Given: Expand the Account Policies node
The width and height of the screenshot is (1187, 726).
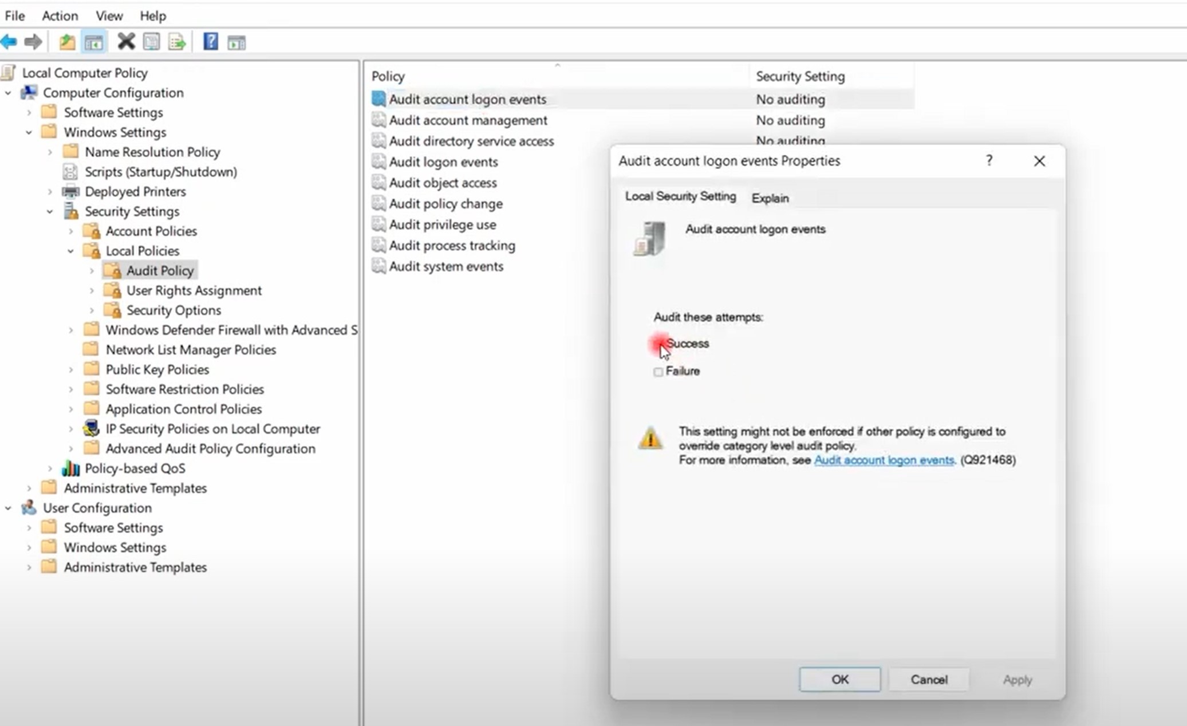Looking at the screenshot, I should (71, 231).
